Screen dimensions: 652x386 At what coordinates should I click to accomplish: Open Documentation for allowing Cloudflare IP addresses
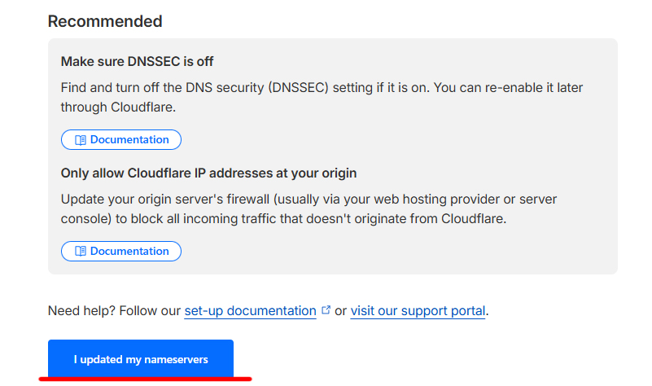point(121,252)
